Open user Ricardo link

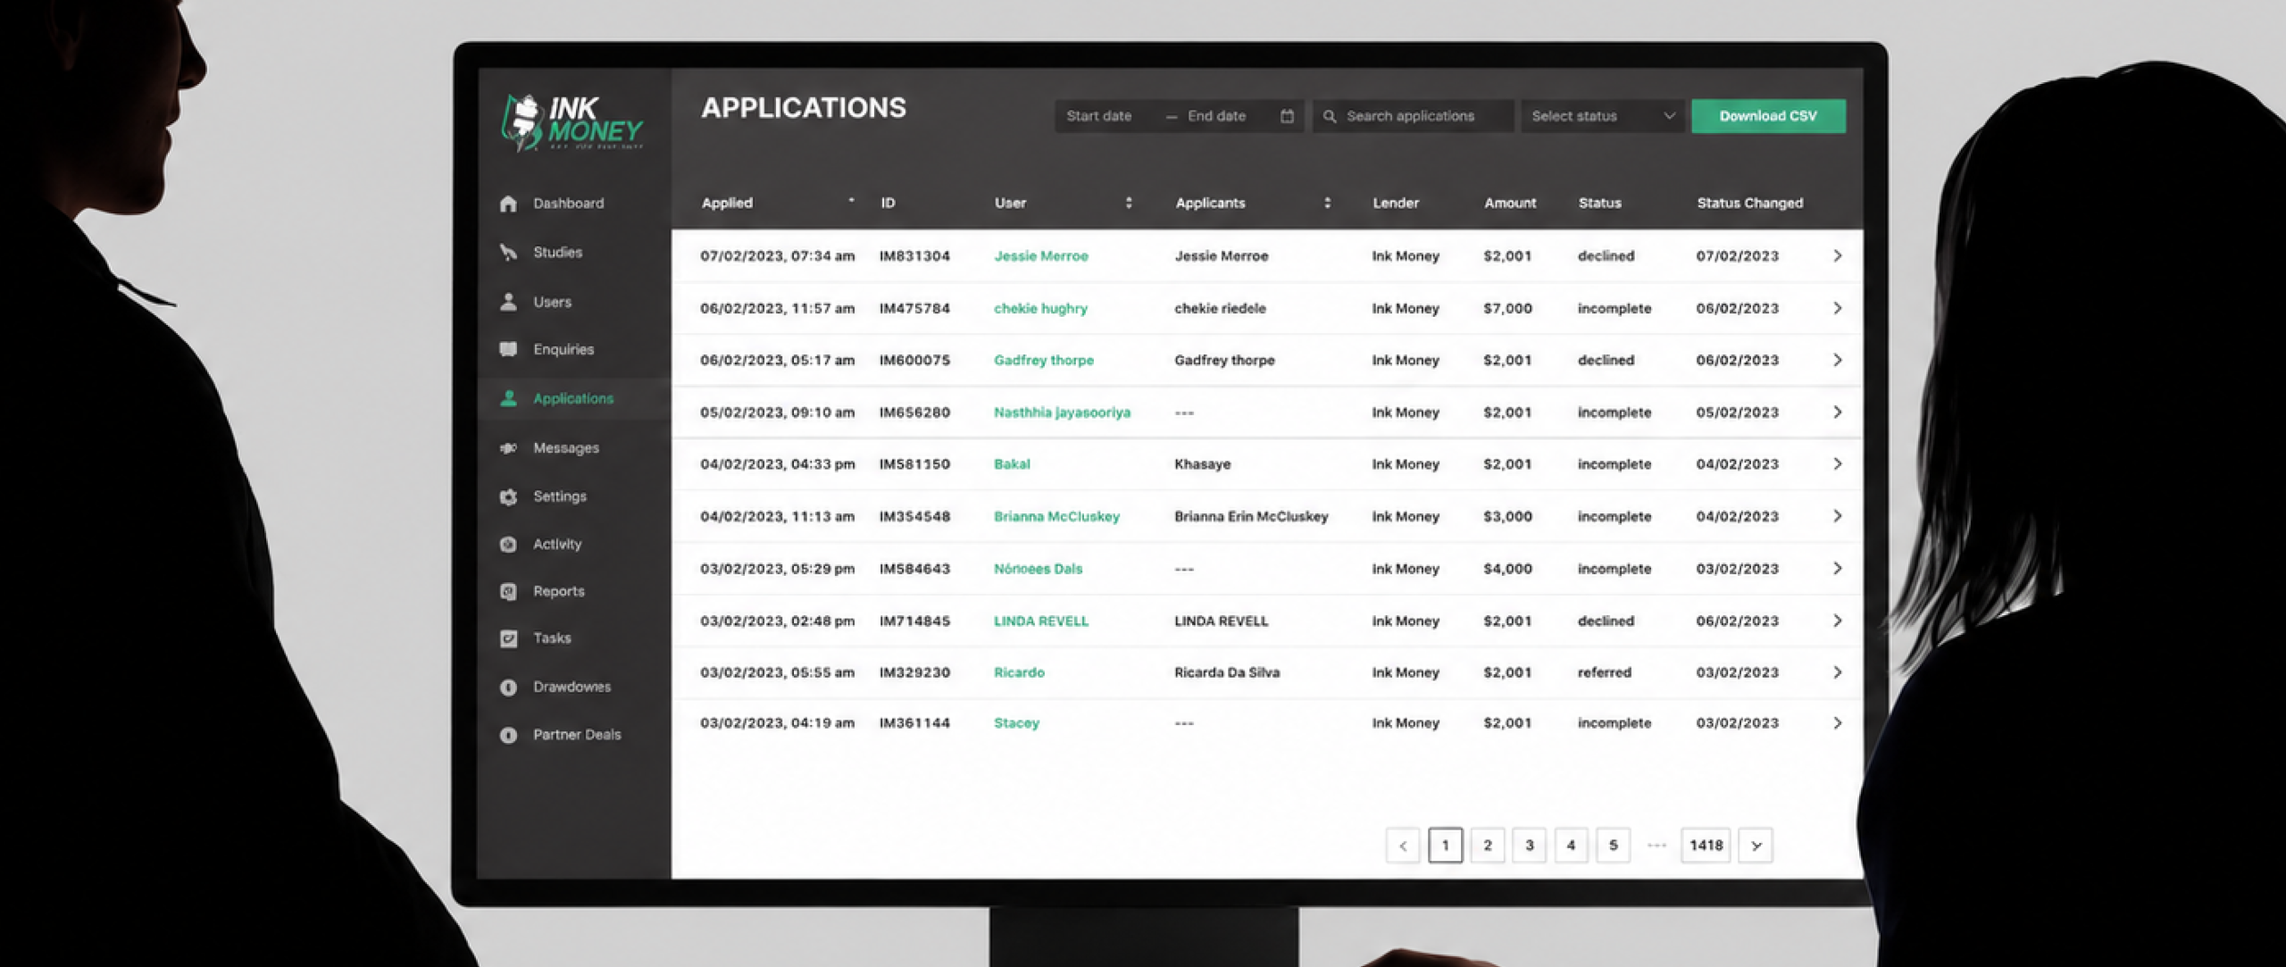coord(1019,672)
